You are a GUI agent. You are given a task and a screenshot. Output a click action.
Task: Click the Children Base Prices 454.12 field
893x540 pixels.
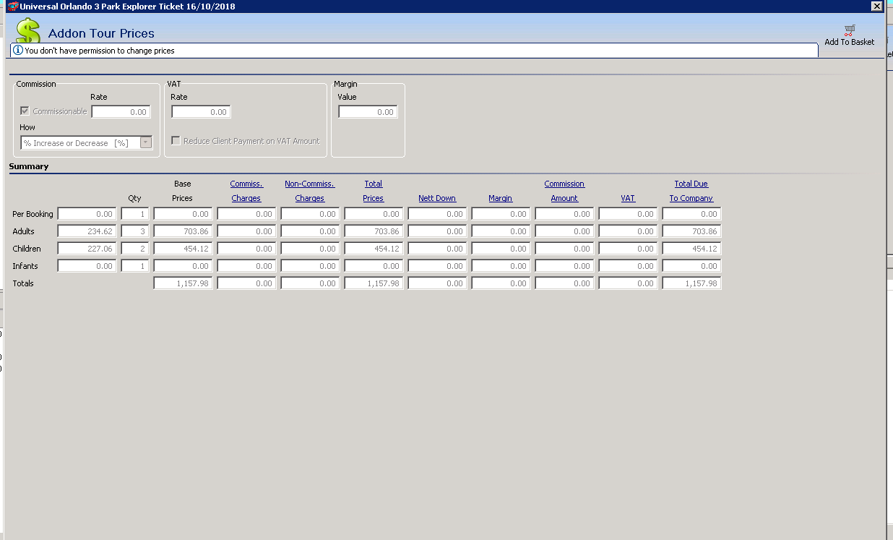click(183, 249)
